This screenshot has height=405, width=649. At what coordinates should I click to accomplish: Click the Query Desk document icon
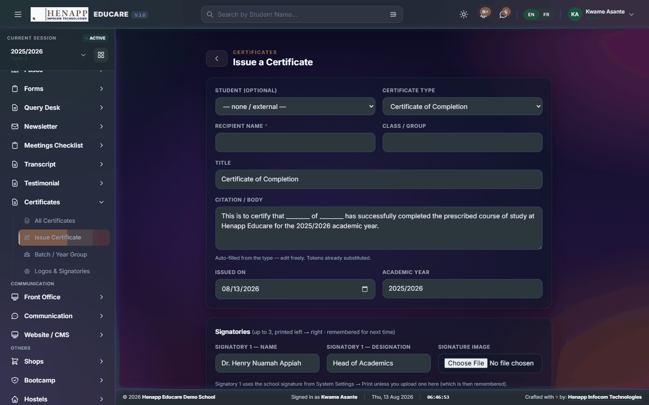point(15,108)
